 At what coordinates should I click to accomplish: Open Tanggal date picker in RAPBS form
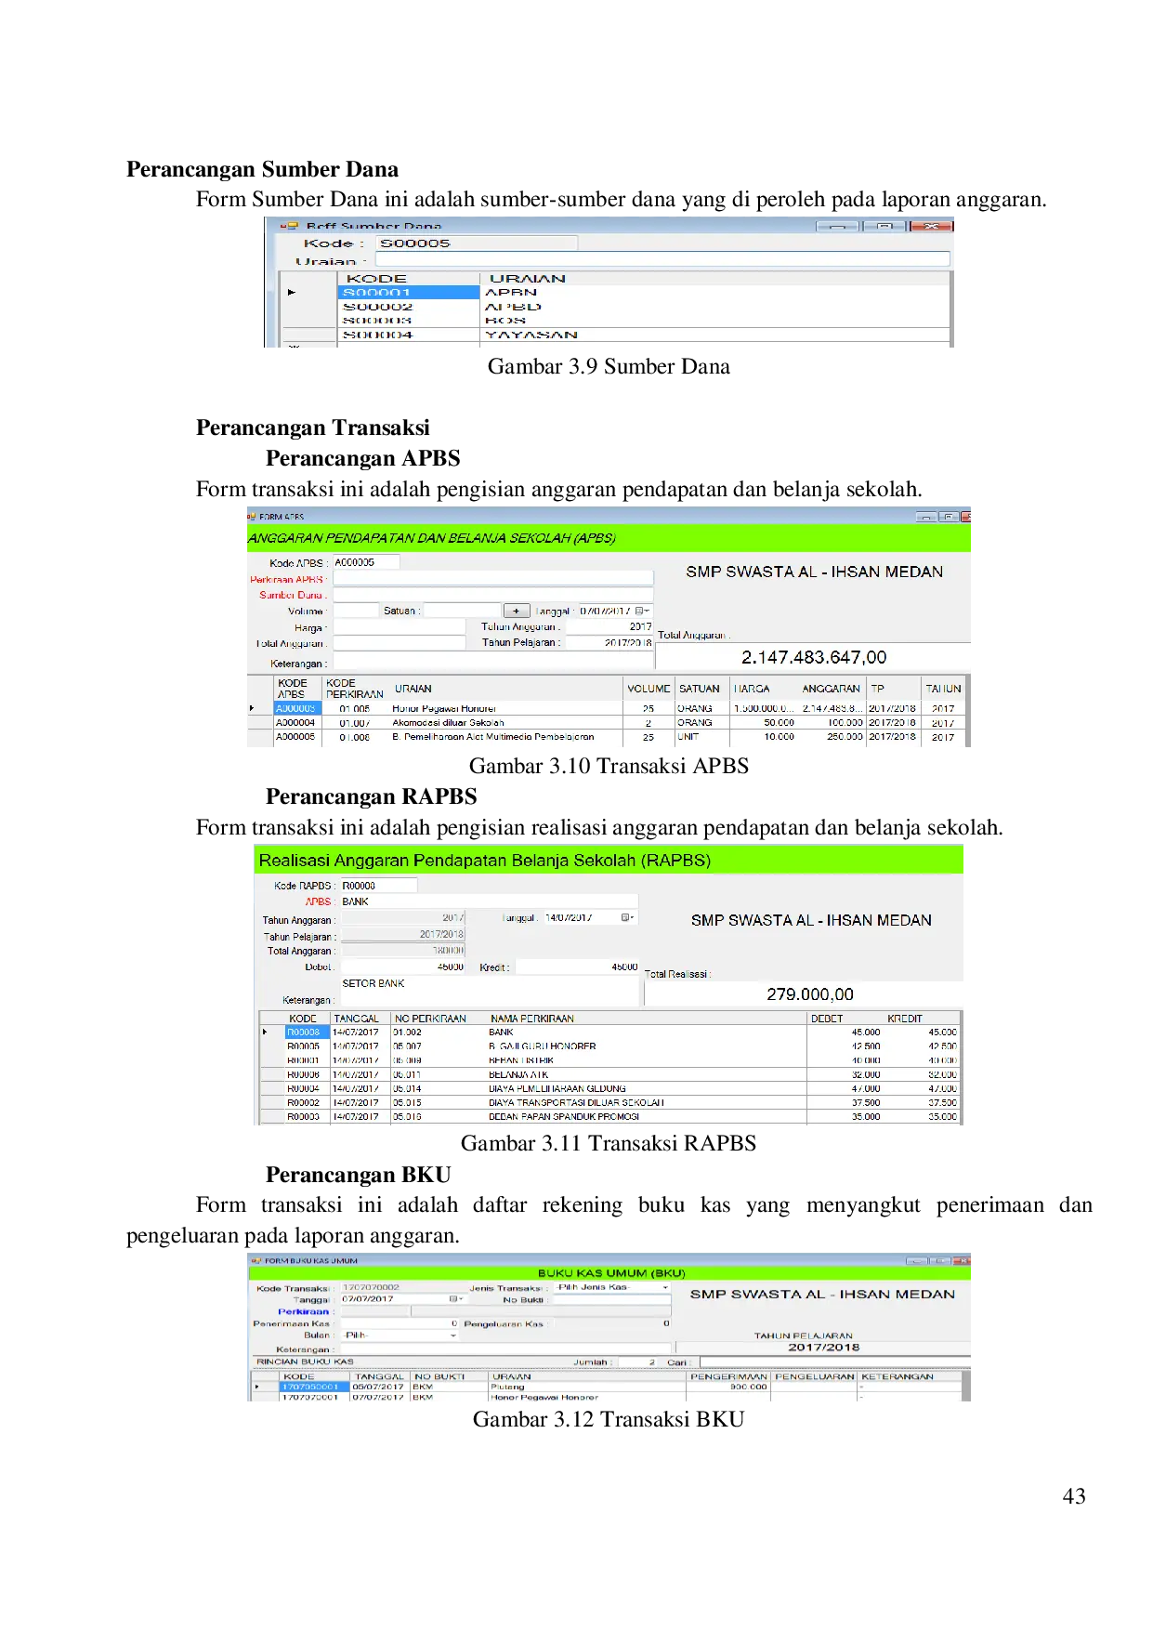click(x=626, y=917)
